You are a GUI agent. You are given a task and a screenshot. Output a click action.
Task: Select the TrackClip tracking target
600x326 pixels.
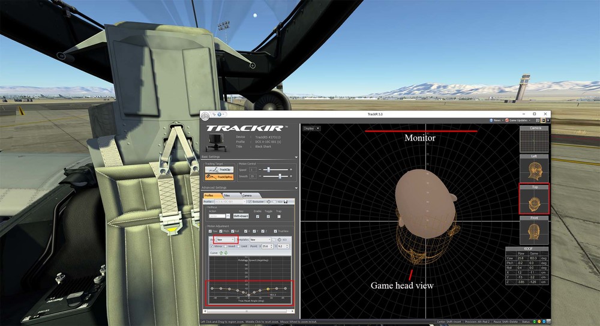219,169
